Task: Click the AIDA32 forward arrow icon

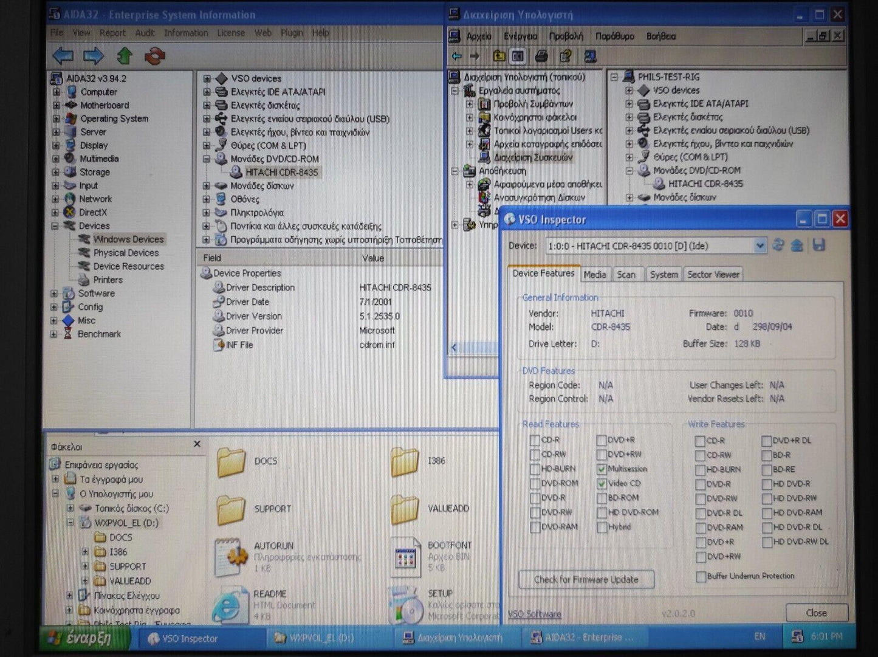Action: coord(93,56)
